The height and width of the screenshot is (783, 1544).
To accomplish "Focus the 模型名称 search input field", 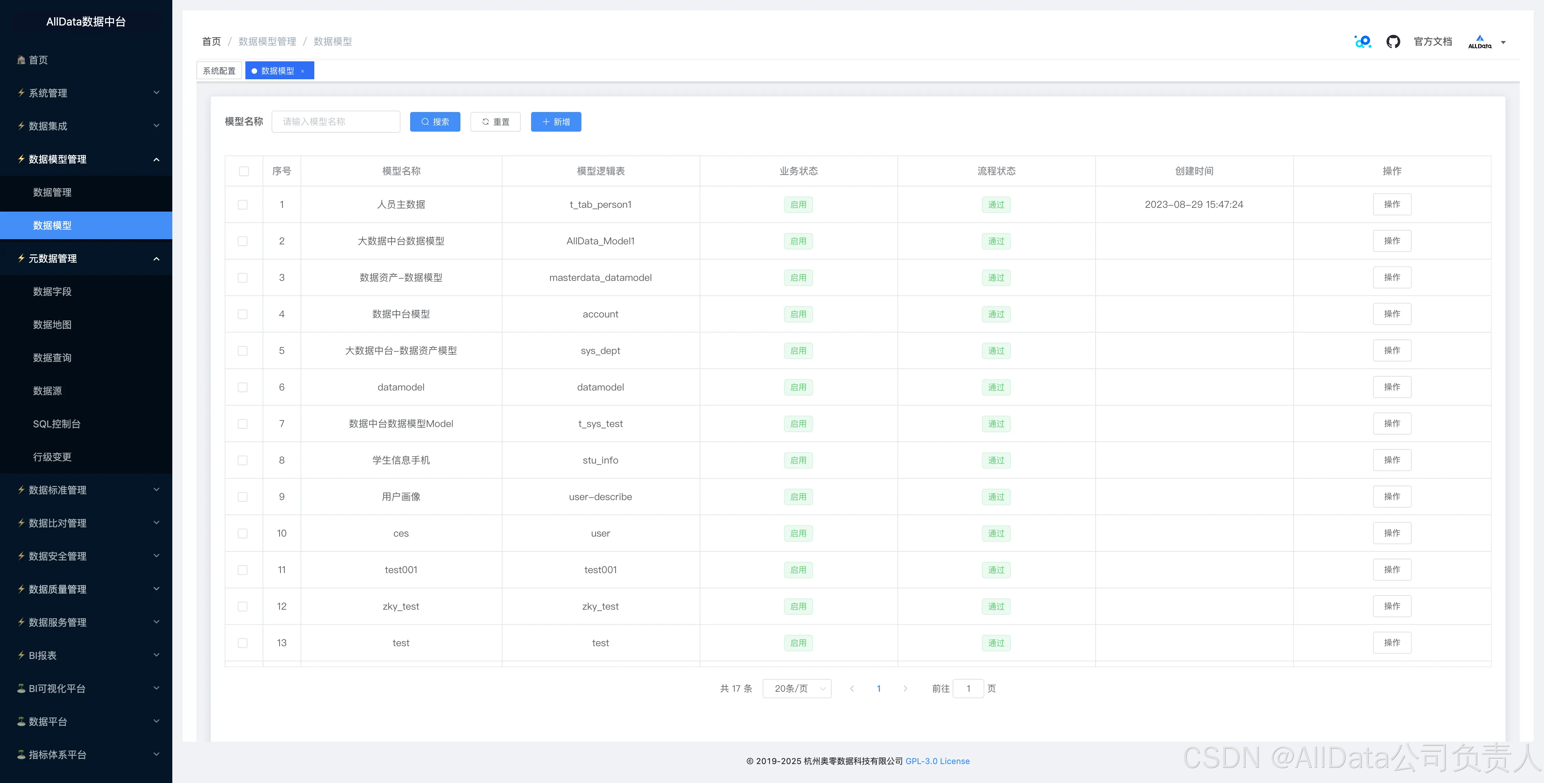I will coord(336,122).
